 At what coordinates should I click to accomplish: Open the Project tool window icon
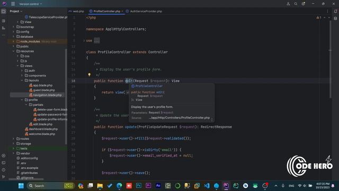coord(4,11)
